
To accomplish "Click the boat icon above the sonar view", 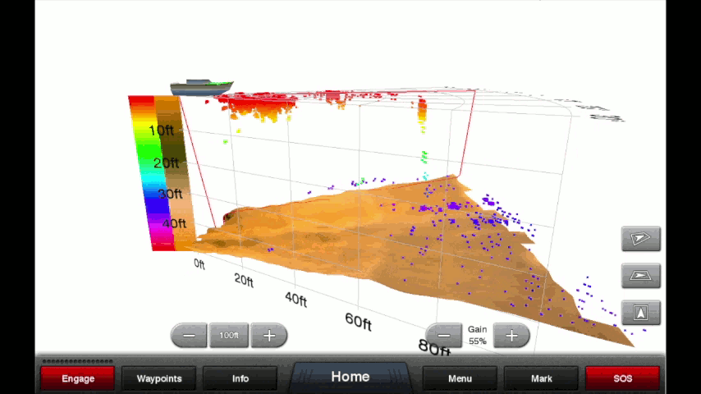I will click(202, 87).
